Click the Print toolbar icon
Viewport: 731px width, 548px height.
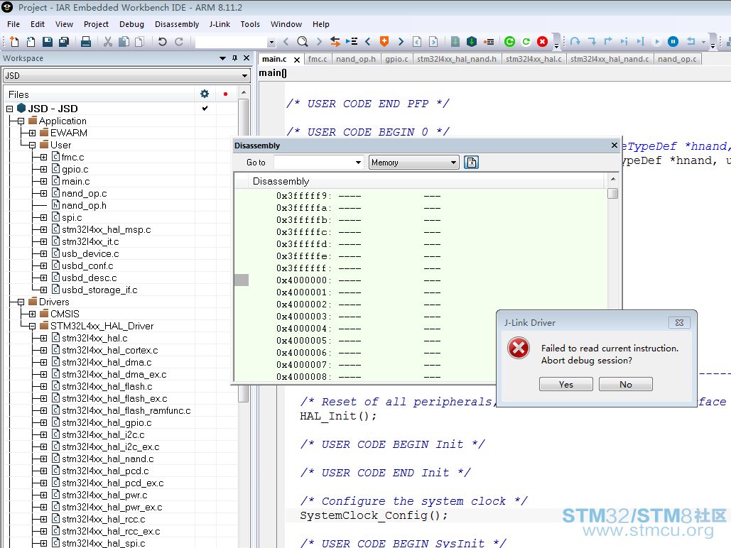86,42
